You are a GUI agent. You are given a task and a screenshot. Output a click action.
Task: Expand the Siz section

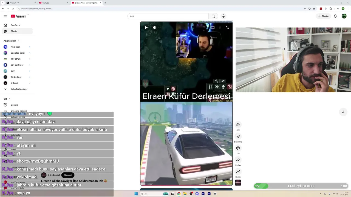[x=7, y=99]
